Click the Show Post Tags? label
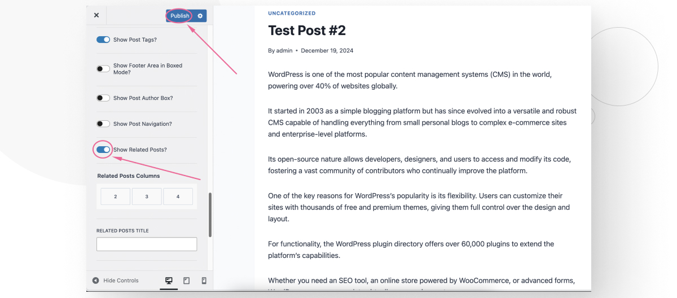Image resolution: width=677 pixels, height=298 pixels. tap(135, 40)
